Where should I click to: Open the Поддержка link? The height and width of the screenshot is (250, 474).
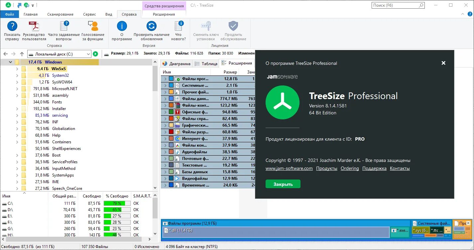(374, 169)
